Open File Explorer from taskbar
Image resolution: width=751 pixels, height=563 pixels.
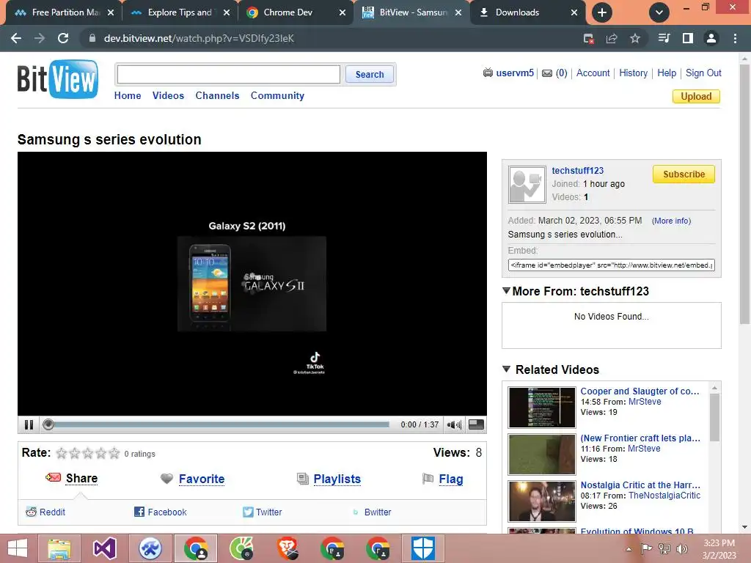click(59, 548)
